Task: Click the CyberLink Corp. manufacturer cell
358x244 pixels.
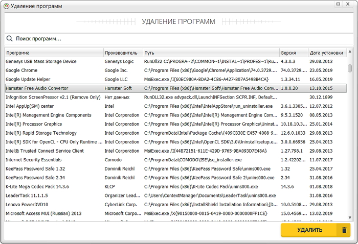Action: pos(121,205)
